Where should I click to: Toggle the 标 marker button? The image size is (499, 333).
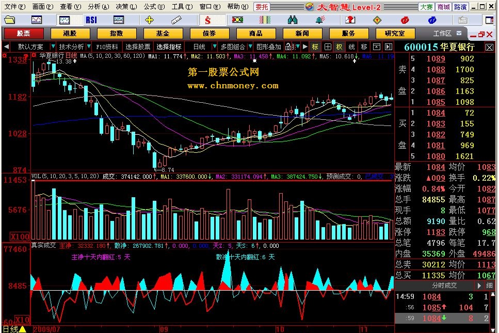[x=315, y=47]
